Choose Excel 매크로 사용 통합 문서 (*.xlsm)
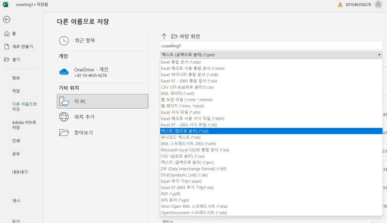Viewport: 387px width, 223px height. pyautogui.click(x=271, y=68)
